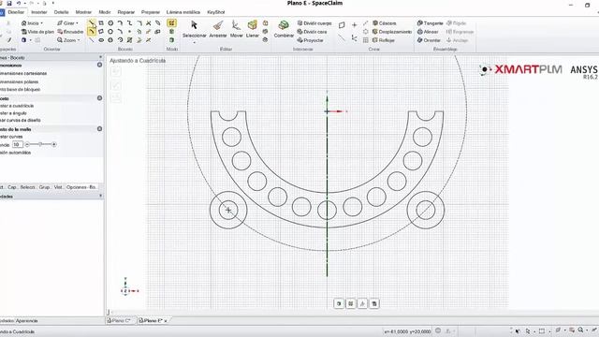Select the Line sketch tool
The image size is (599, 337).
pos(92,23)
